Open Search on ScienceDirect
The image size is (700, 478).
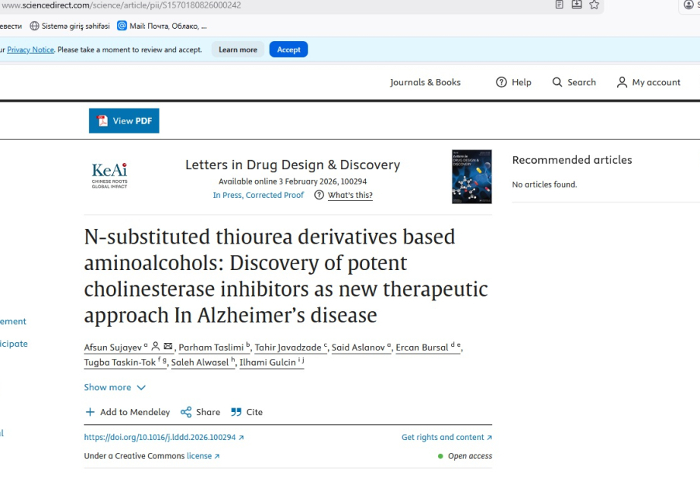click(x=574, y=82)
